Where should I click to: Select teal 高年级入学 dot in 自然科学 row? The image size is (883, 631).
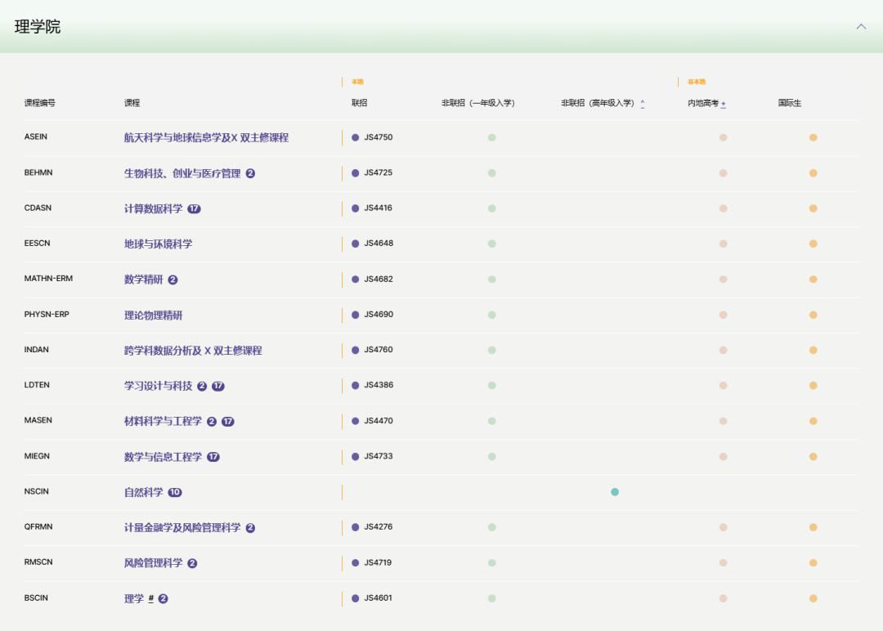615,492
